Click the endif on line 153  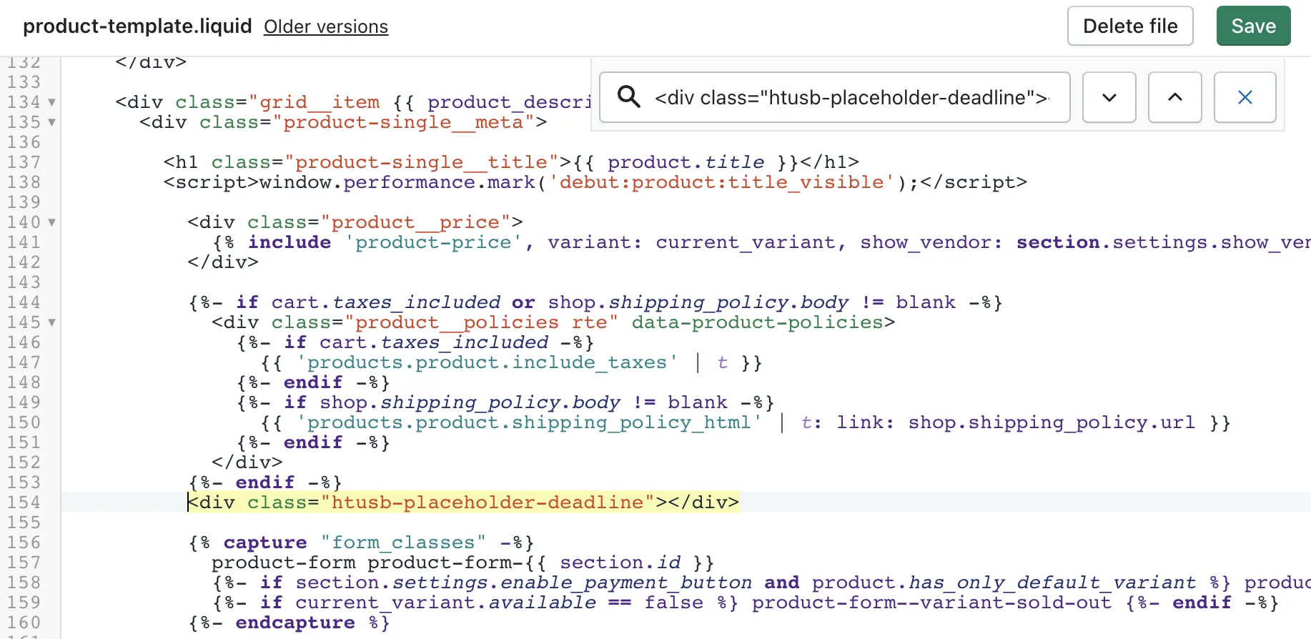tap(265, 482)
